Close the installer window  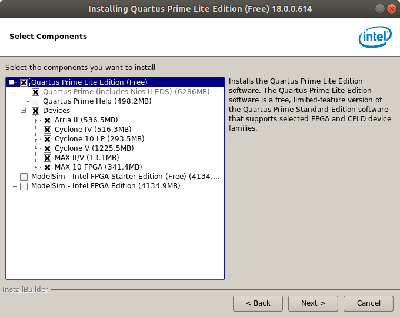pos(391,9)
